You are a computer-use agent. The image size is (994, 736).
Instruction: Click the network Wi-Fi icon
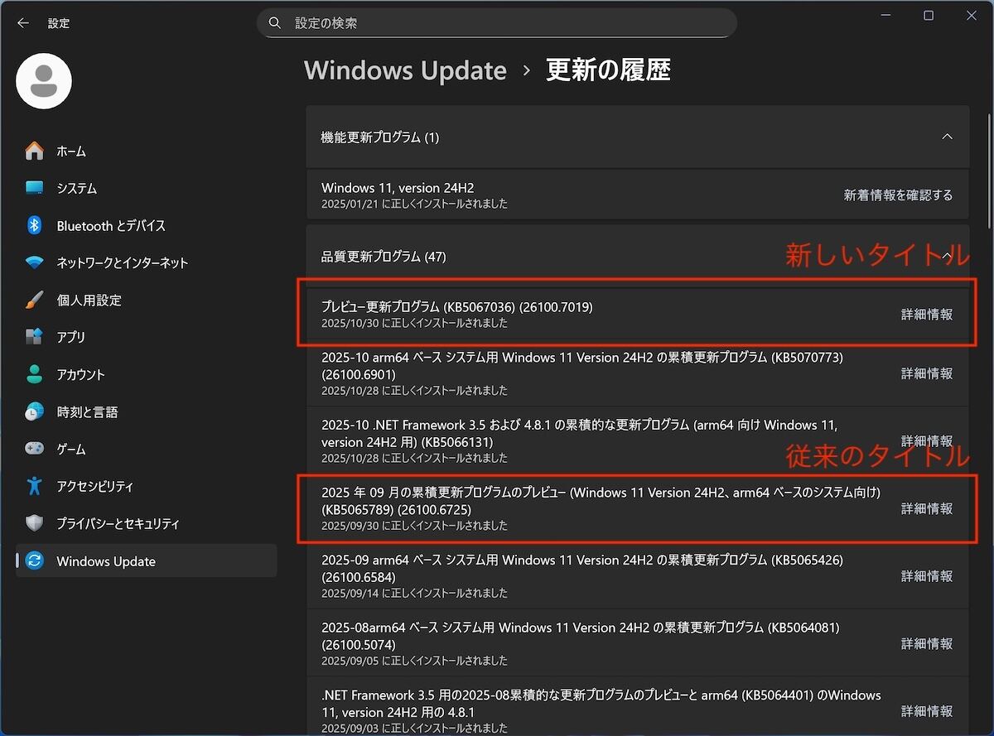coord(34,262)
